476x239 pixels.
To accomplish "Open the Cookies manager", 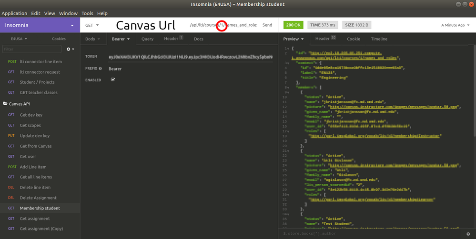I will click(59, 39).
